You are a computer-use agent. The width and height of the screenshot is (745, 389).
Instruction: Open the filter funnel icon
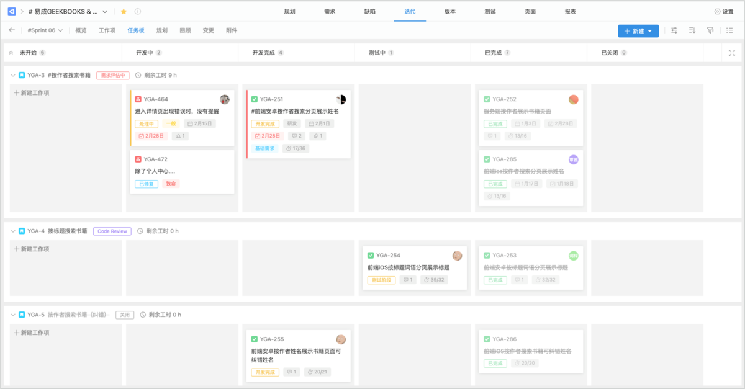tap(710, 30)
